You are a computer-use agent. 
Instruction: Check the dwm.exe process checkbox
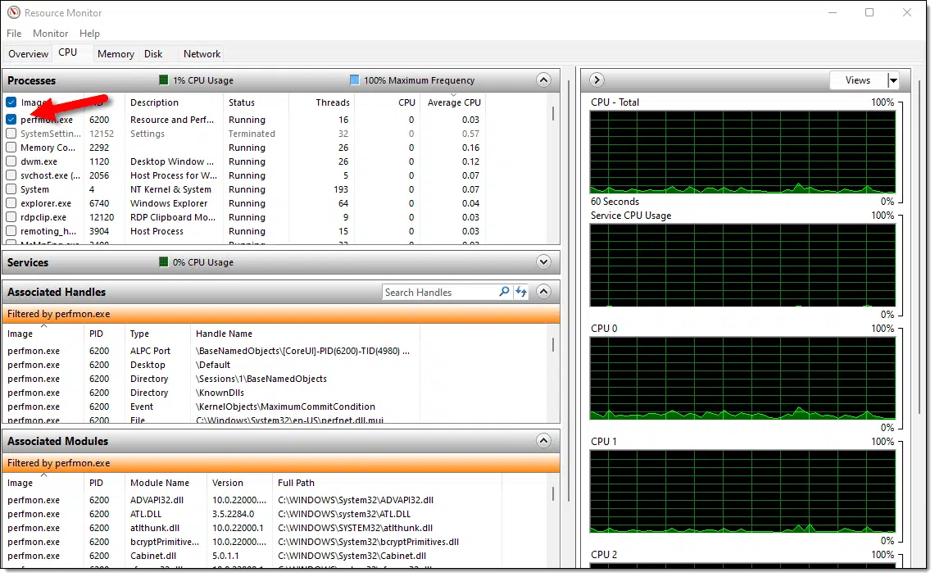point(11,161)
